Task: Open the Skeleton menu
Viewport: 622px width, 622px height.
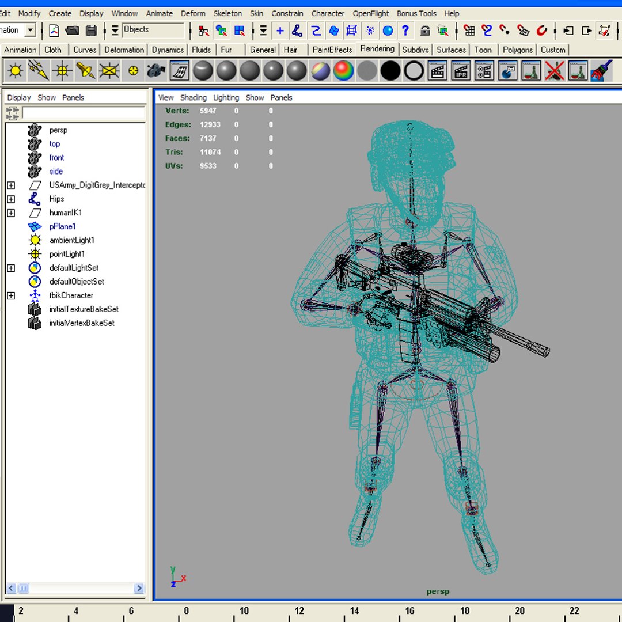Action: pyautogui.click(x=227, y=13)
